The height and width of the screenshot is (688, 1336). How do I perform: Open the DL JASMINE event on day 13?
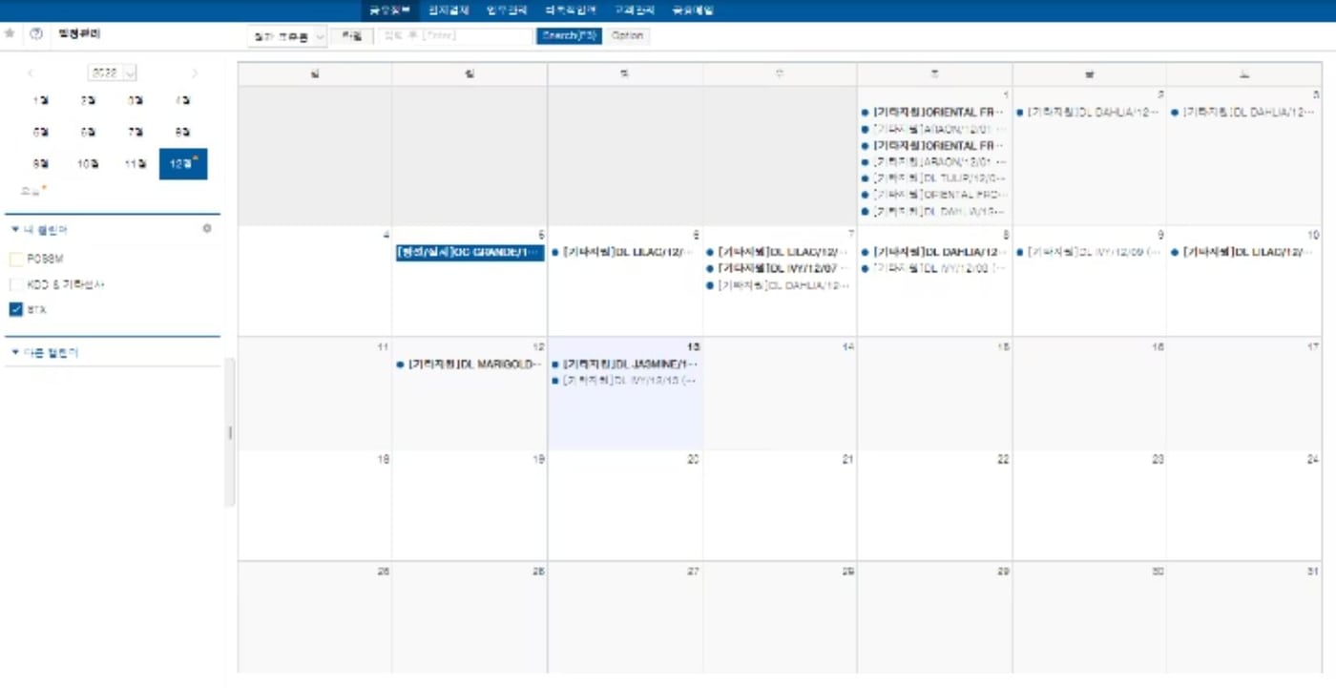[625, 365]
